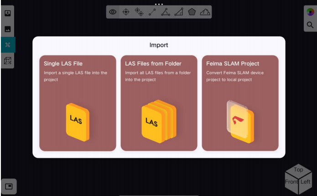
Task: Click the bounding box clip icon
Action: (8, 60)
